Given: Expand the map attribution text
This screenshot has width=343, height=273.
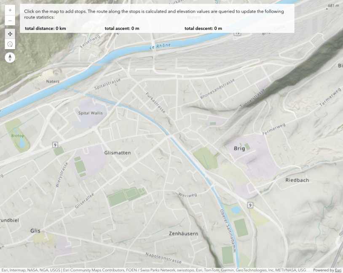Looking at the screenshot, I should [x=156, y=270].
